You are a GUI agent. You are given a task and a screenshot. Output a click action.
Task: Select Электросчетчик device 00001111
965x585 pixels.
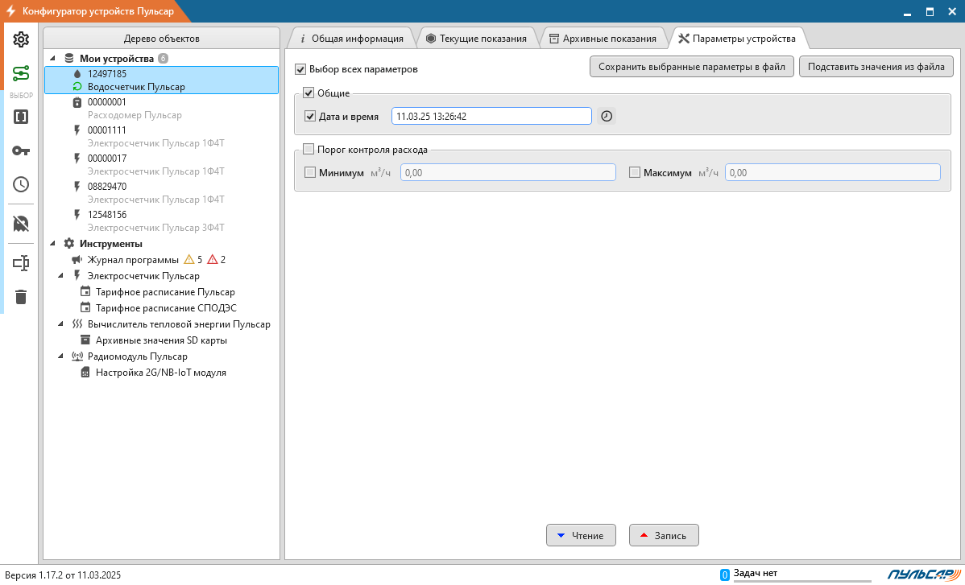pyautogui.click(x=161, y=137)
